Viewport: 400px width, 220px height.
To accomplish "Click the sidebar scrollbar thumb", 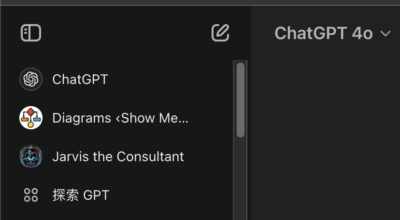I will 240,100.
